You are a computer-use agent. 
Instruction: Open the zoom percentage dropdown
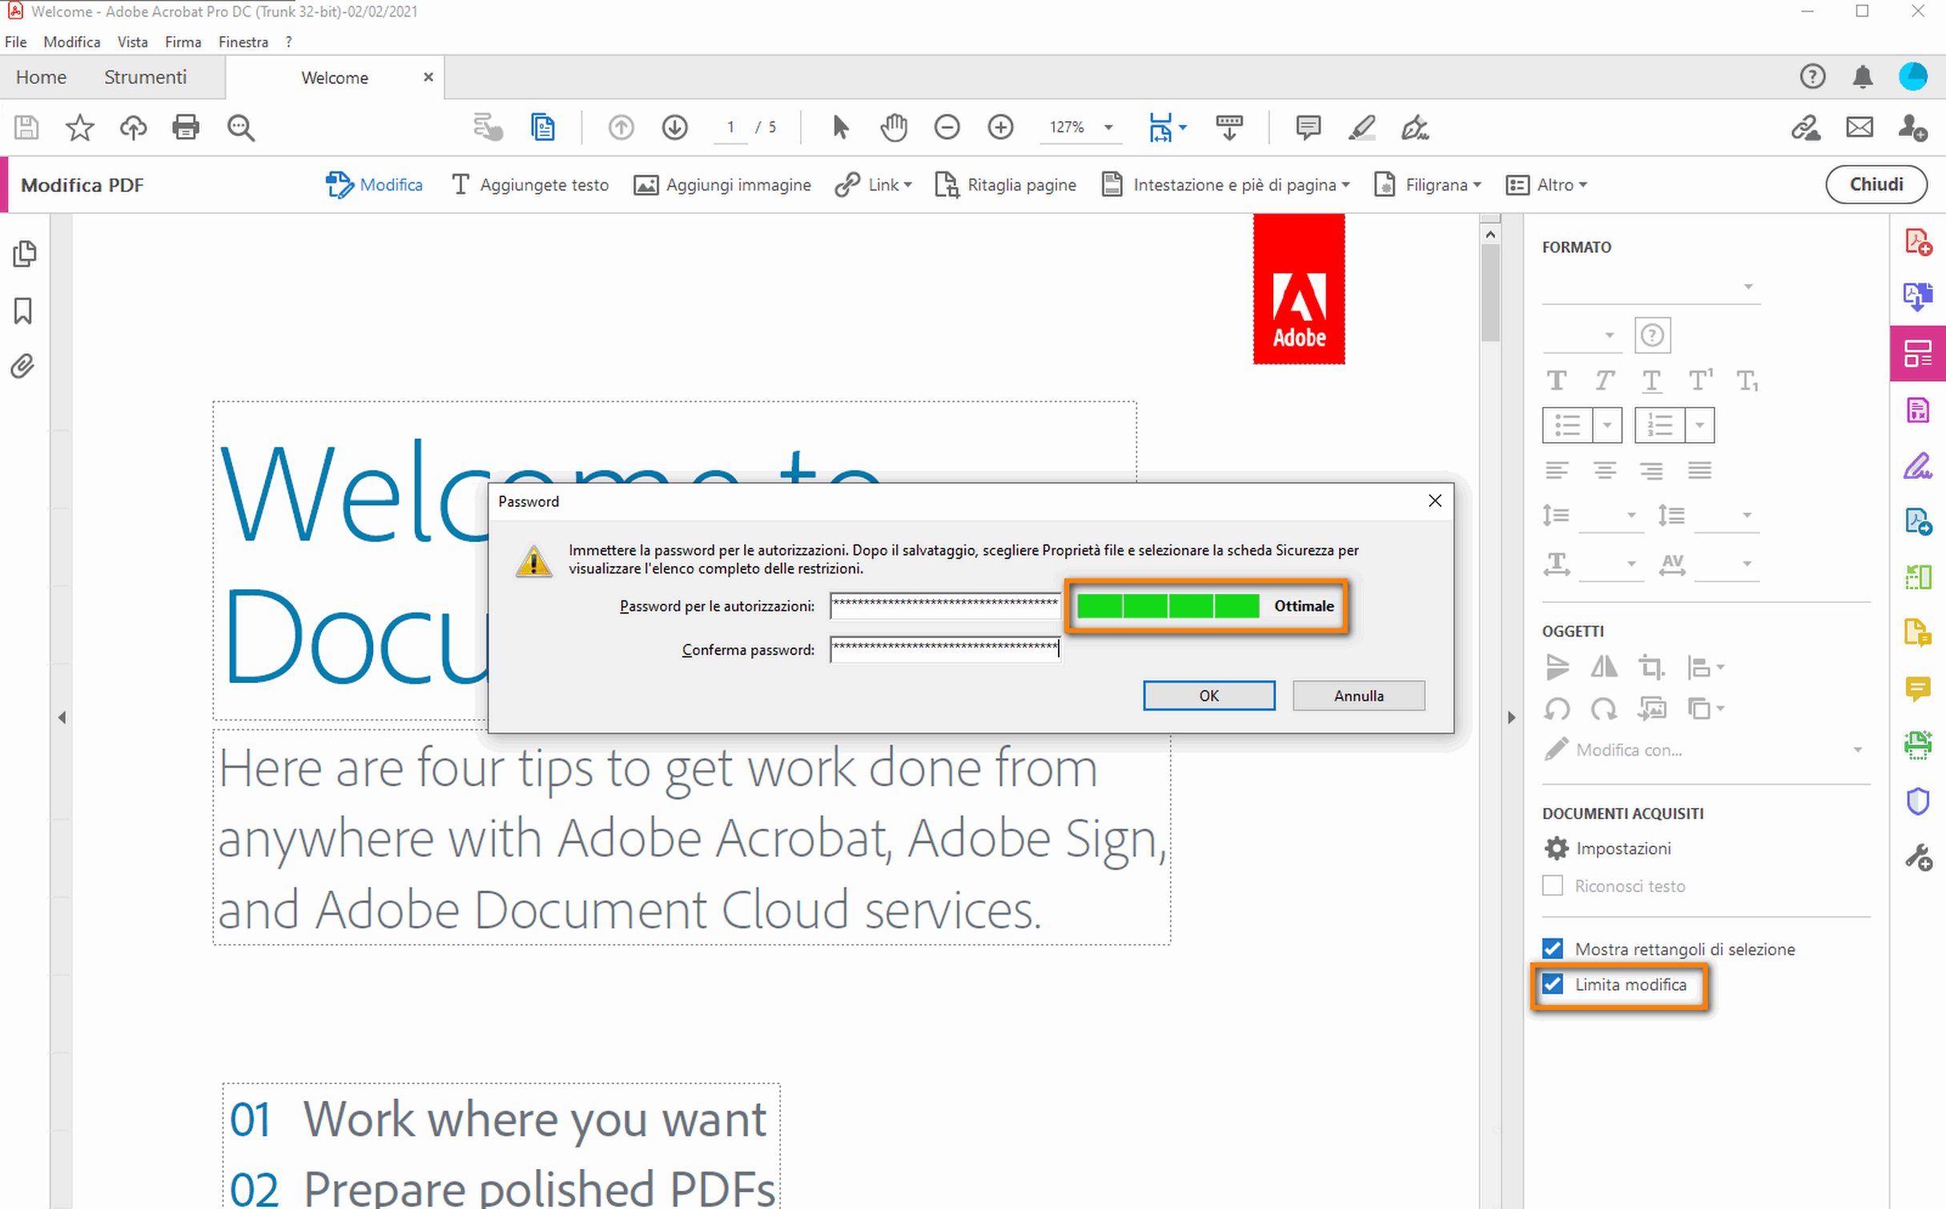[x=1108, y=127]
